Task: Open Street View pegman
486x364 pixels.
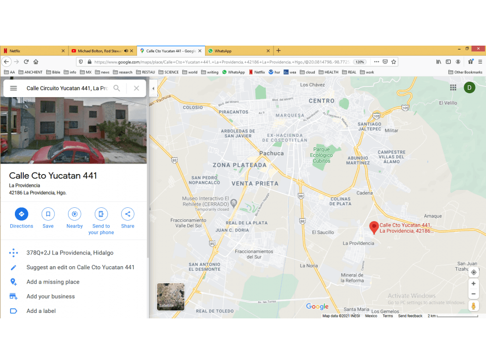Action: pyautogui.click(x=473, y=306)
